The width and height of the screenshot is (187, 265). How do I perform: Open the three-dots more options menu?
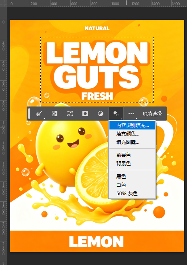coord(131,114)
